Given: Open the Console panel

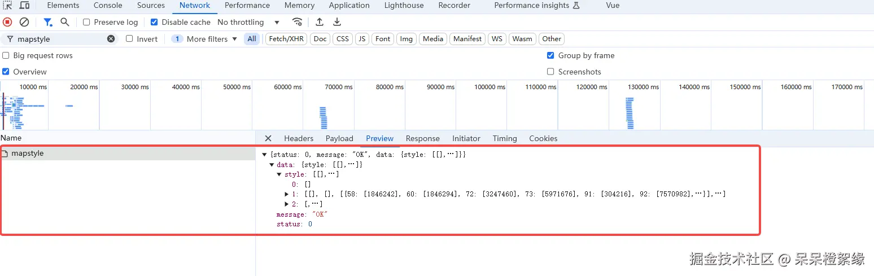Looking at the screenshot, I should 108,5.
